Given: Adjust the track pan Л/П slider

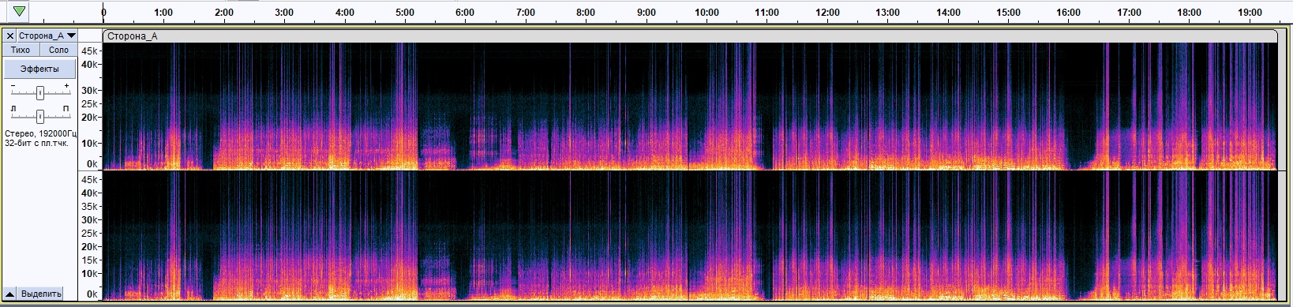Looking at the screenshot, I should pos(40,116).
